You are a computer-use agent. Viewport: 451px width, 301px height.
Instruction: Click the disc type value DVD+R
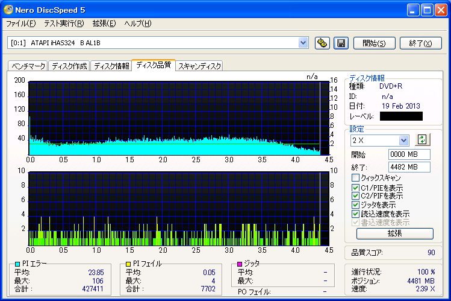(391, 86)
